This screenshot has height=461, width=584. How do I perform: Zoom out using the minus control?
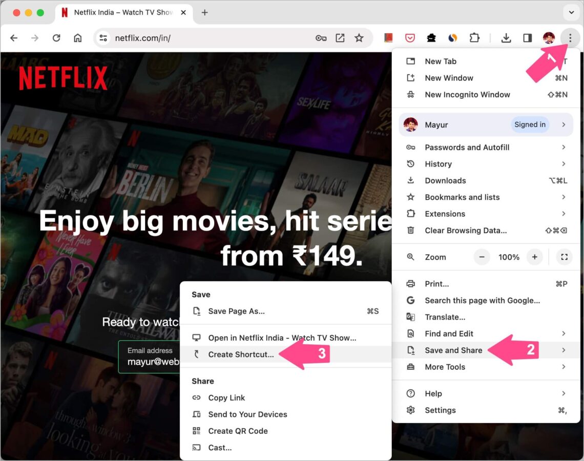(482, 257)
